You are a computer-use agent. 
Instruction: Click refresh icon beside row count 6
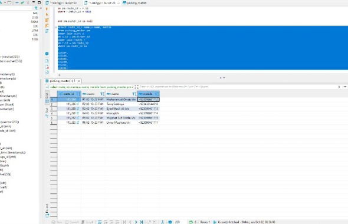[x=191, y=222]
